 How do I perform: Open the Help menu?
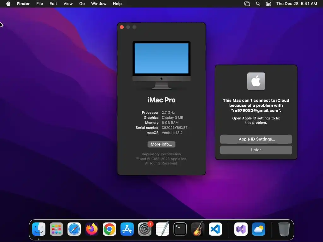tap(117, 4)
